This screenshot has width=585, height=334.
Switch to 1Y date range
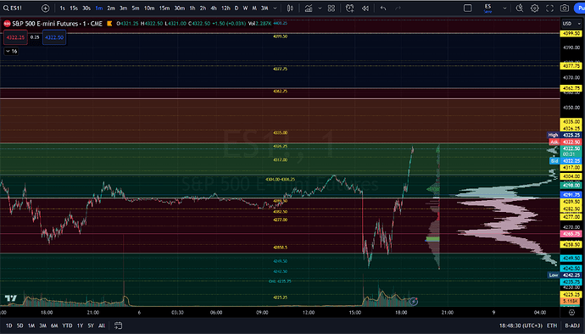click(80, 326)
